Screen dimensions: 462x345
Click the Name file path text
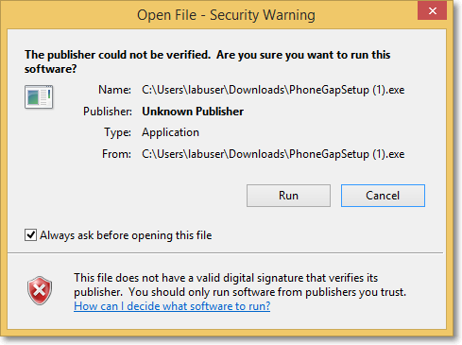click(273, 90)
